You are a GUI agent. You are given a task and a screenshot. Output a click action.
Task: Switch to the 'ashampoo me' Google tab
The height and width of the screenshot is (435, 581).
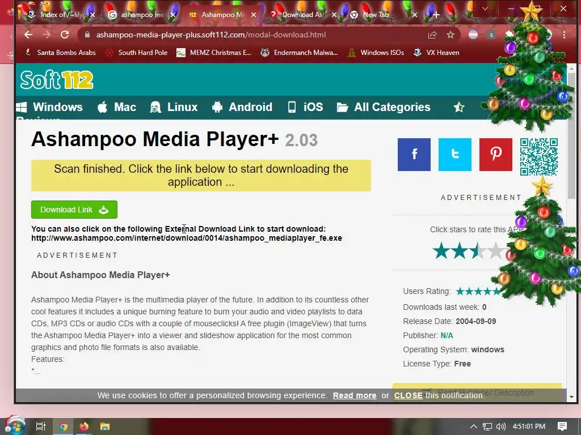(142, 15)
